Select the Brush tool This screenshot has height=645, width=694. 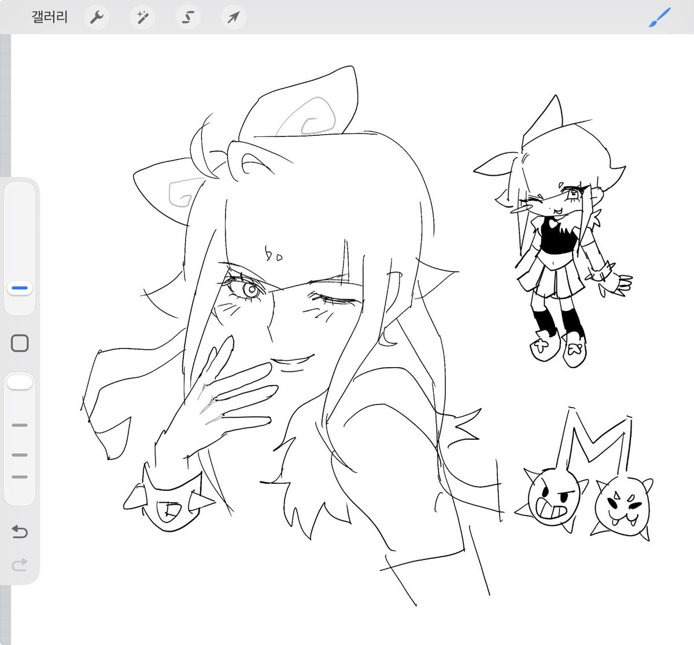pyautogui.click(x=659, y=17)
